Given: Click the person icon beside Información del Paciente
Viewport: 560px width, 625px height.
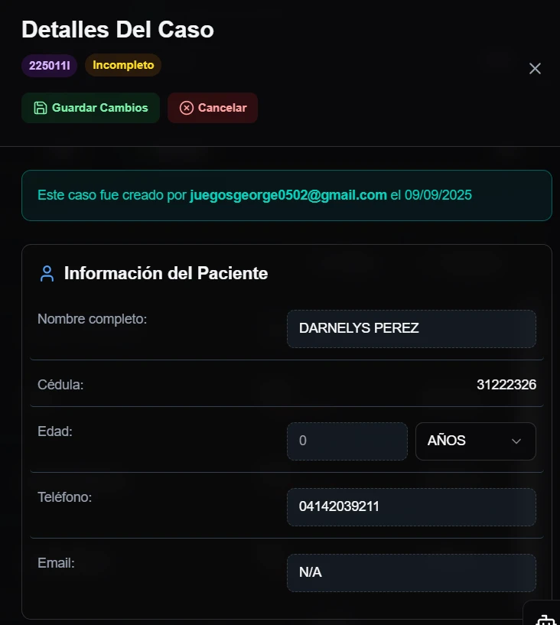Looking at the screenshot, I should pyautogui.click(x=47, y=274).
